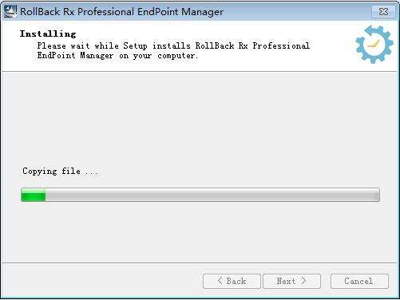Click the blue gear clock logo

tap(374, 45)
